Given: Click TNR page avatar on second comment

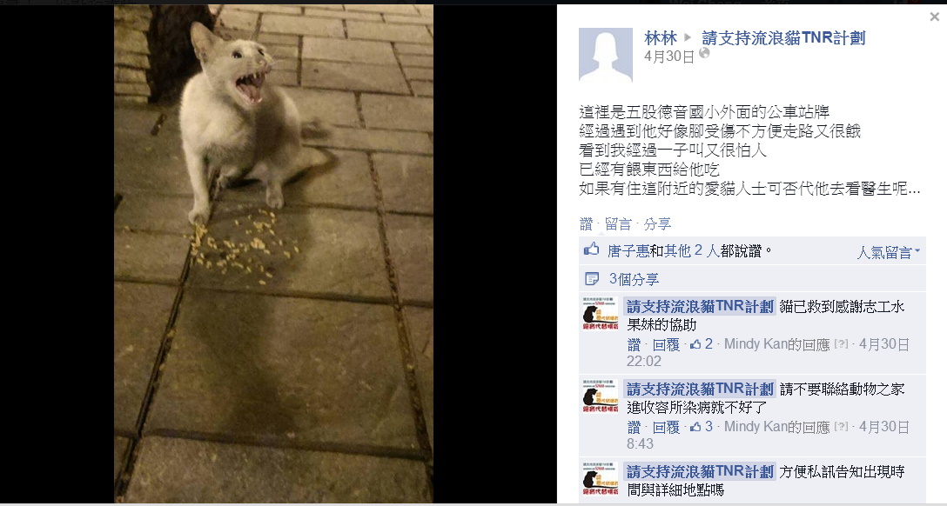Looking at the screenshot, I should (601, 396).
